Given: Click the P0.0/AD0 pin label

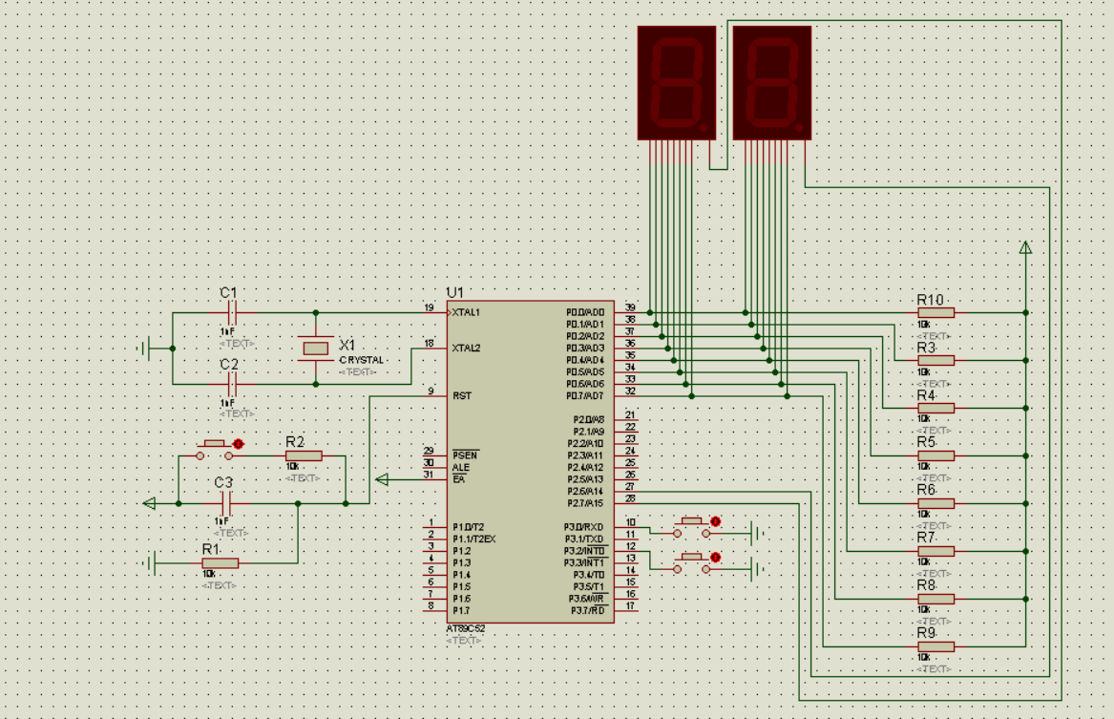Looking at the screenshot, I should click(x=585, y=312).
